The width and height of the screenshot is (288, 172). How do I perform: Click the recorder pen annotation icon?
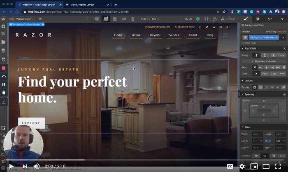pos(3,102)
